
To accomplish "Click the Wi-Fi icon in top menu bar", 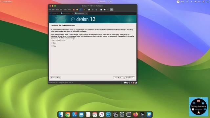I will [187, 2].
